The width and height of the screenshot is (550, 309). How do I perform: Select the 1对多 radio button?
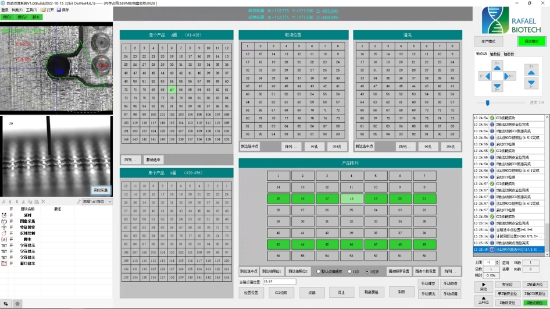367,271
